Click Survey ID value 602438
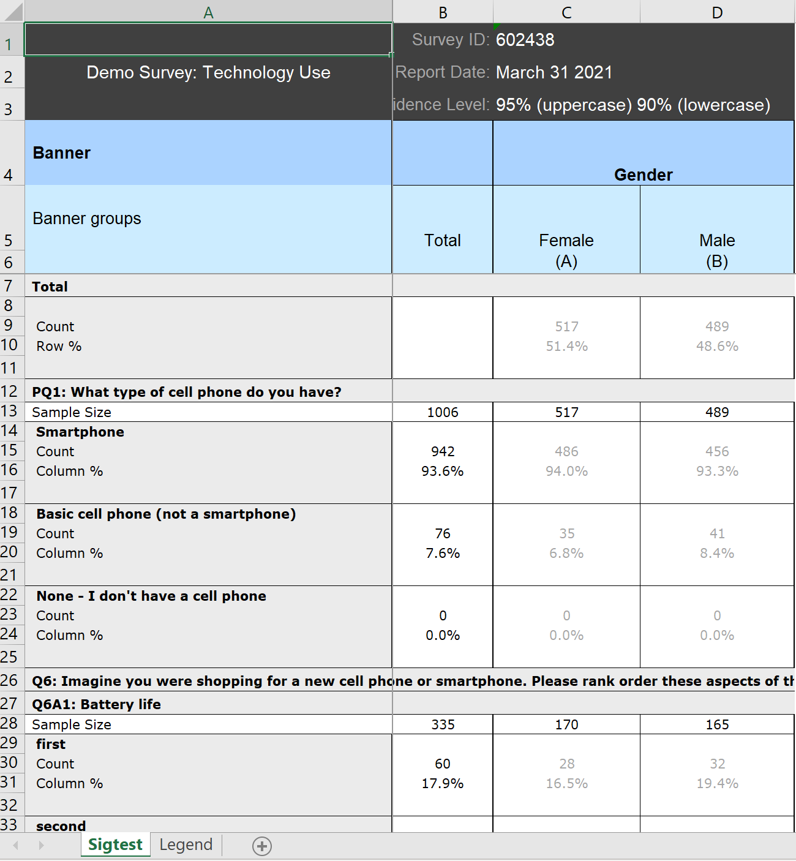This screenshot has height=861, width=796. coord(525,40)
